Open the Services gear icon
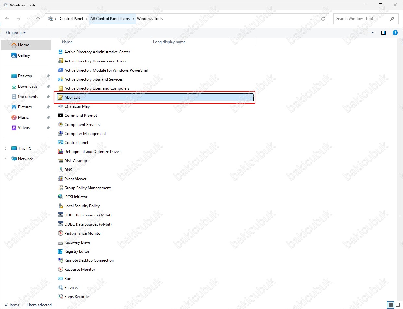The height and width of the screenshot is (309, 403). click(x=61, y=288)
